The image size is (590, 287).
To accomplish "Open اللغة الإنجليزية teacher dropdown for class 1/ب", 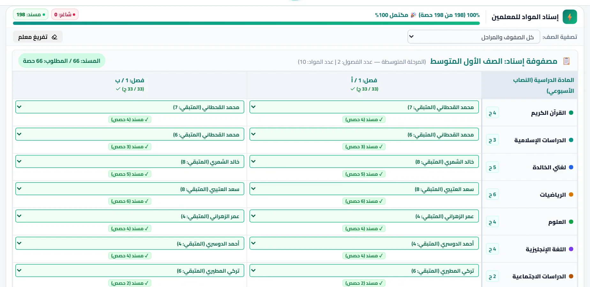I will tap(130, 243).
